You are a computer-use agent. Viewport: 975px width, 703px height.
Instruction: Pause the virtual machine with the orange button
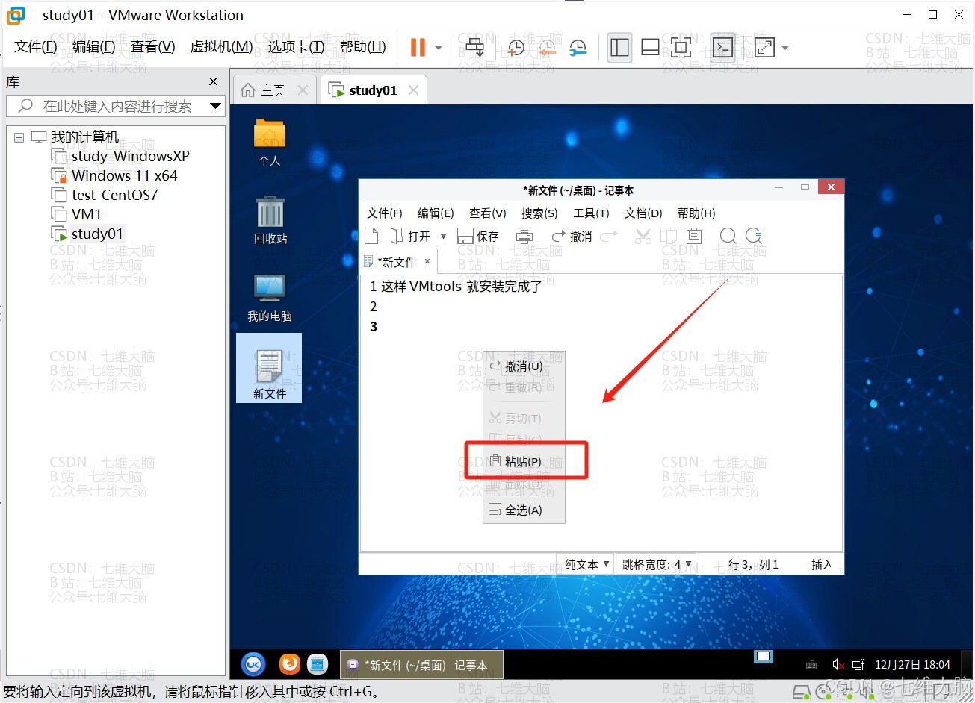pos(418,48)
